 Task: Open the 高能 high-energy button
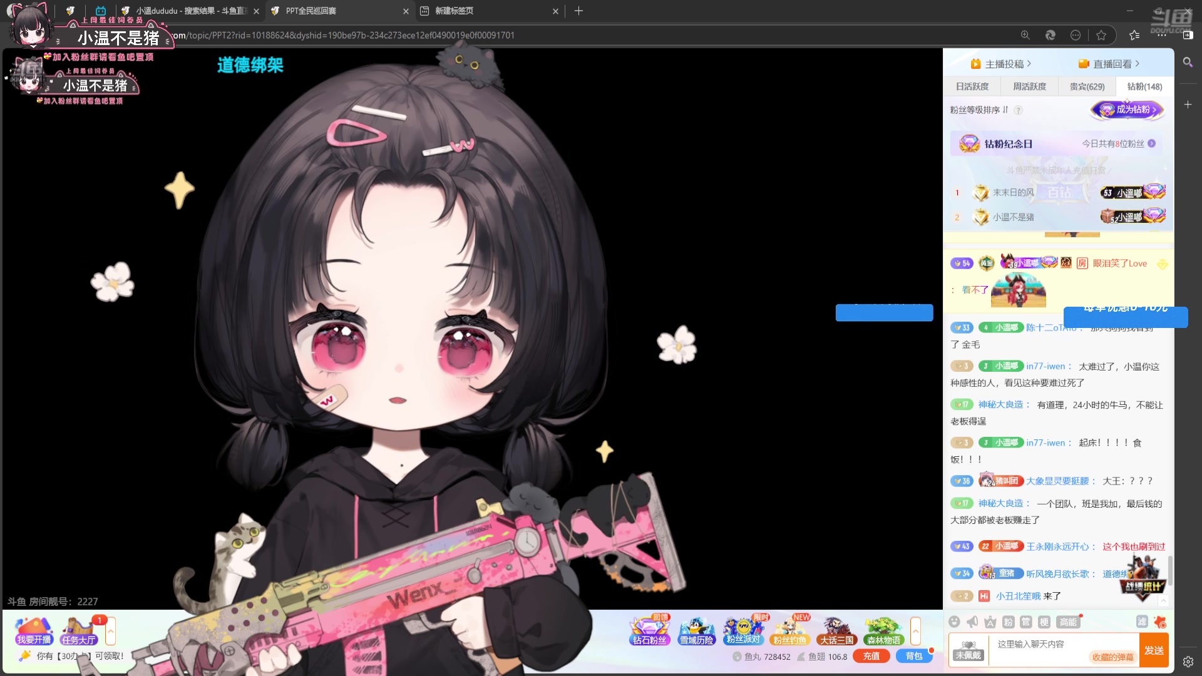(x=1068, y=622)
